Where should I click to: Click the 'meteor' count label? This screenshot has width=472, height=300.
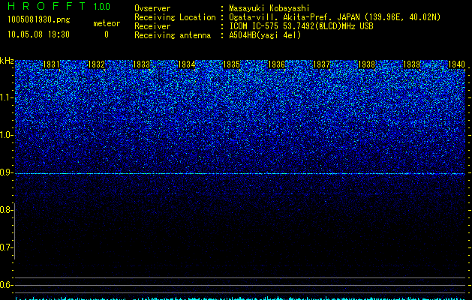(107, 23)
